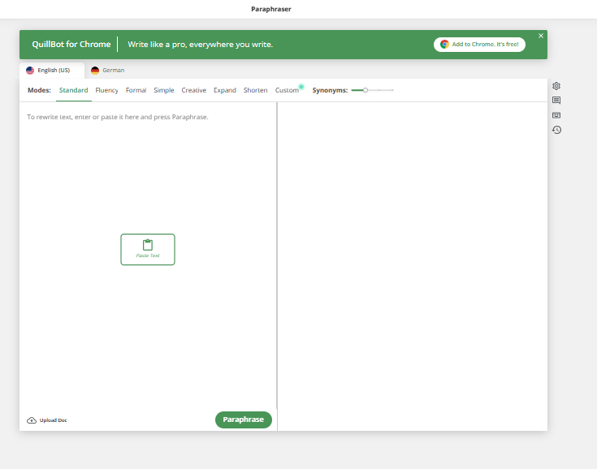This screenshot has width=597, height=469.
Task: Switch to English (US) language tab
Action: [x=52, y=71]
